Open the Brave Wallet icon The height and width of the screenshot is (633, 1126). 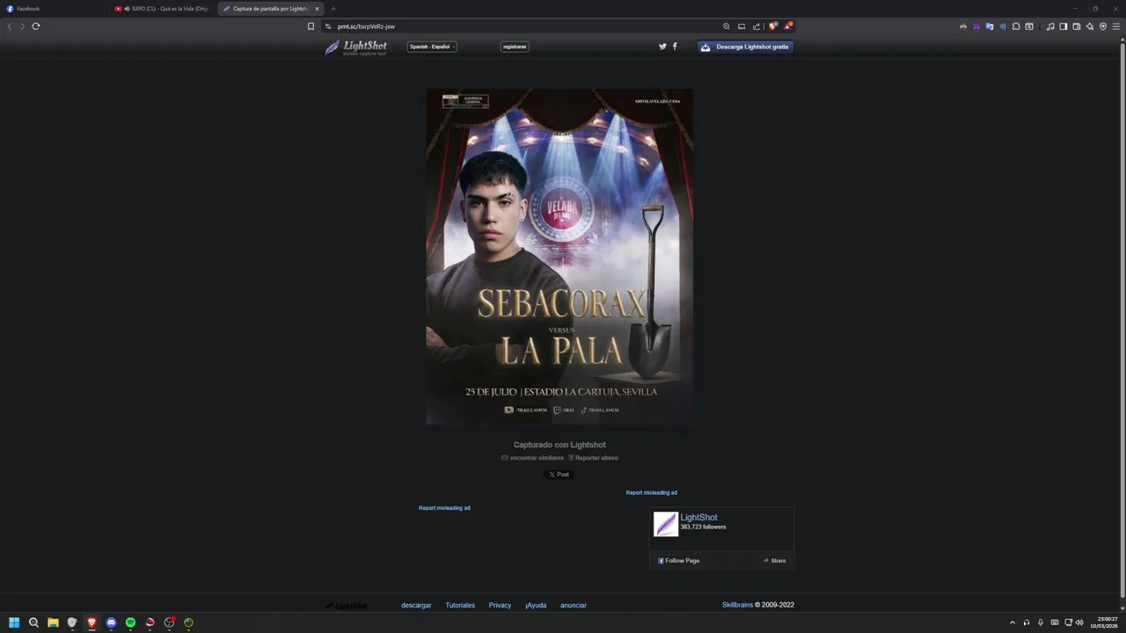1077,26
